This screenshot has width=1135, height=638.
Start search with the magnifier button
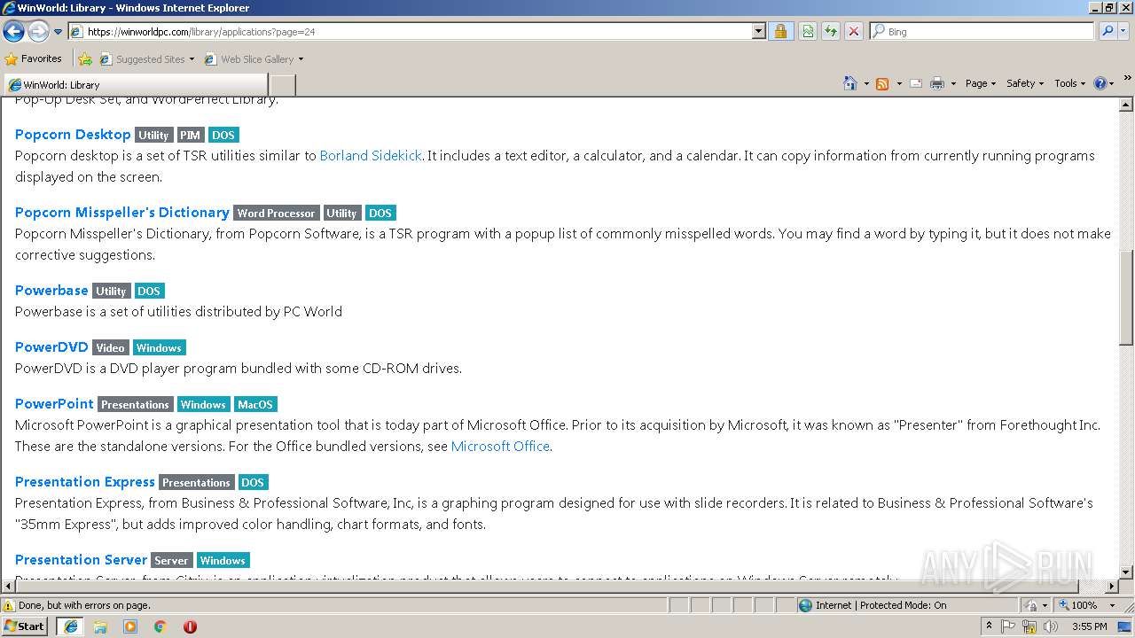(x=1107, y=31)
